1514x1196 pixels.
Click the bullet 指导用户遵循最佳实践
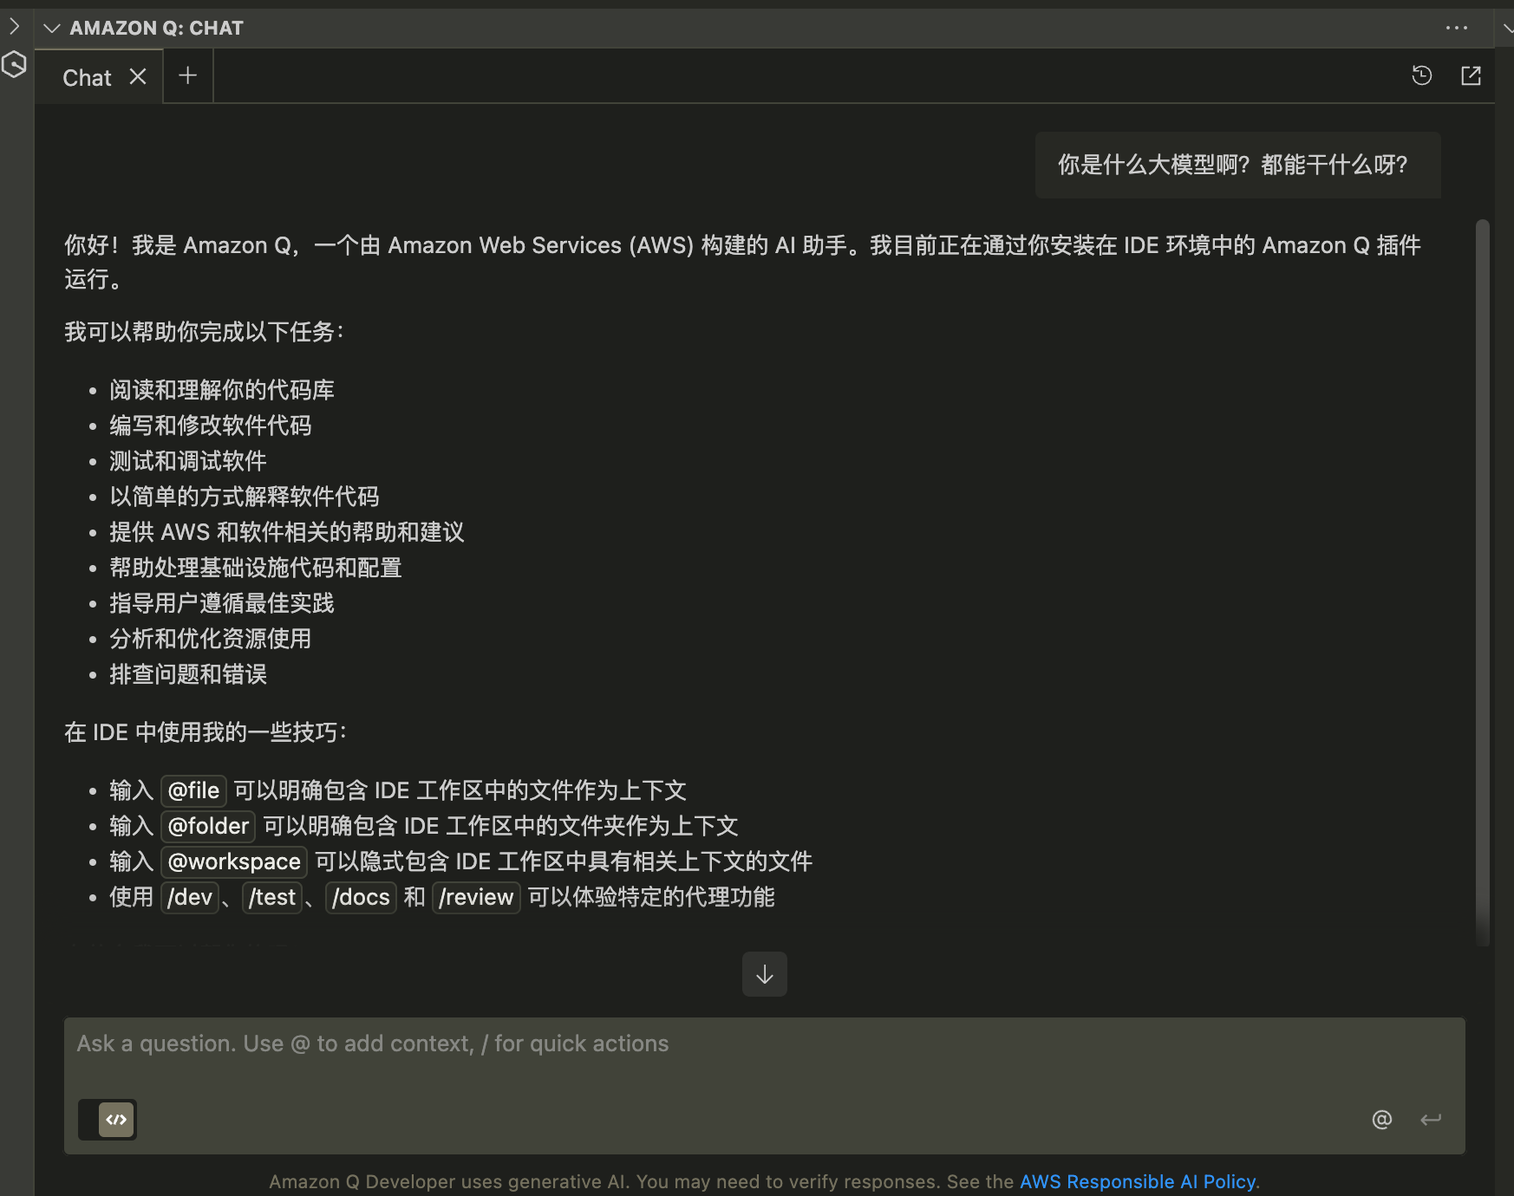(x=222, y=603)
